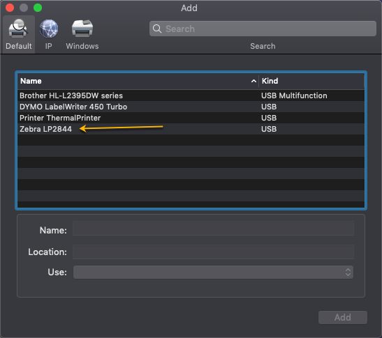Viewport: 382px width, 338px height.
Task: Toggle sort order via Name column arrow
Action: pos(254,81)
